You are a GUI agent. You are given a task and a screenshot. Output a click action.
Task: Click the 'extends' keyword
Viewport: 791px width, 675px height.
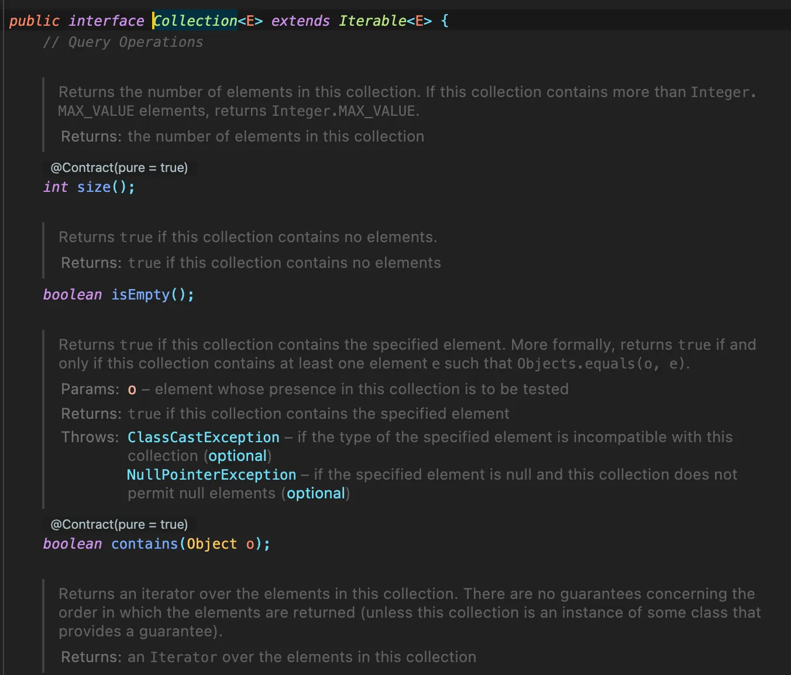tap(300, 21)
